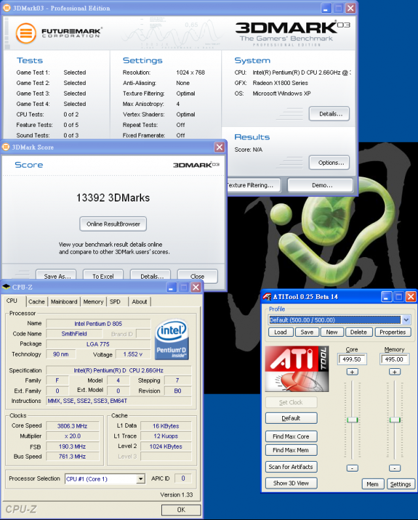Click the Texture Filtering button
Screen dimensions: 418x520
click(253, 185)
